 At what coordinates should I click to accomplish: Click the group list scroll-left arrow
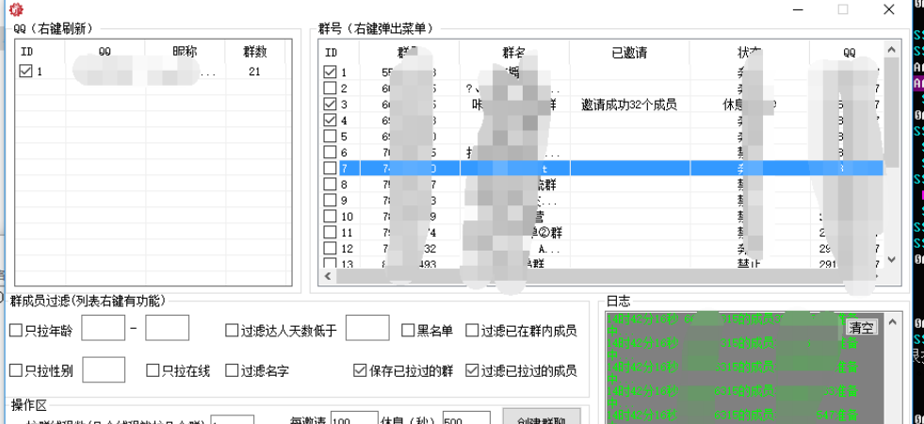tap(329, 276)
